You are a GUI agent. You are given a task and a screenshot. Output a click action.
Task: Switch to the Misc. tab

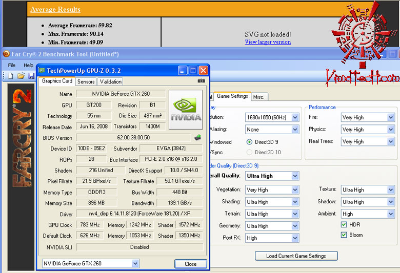(x=259, y=97)
